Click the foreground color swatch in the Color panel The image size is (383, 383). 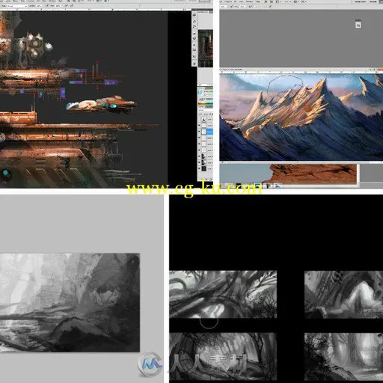200,92
